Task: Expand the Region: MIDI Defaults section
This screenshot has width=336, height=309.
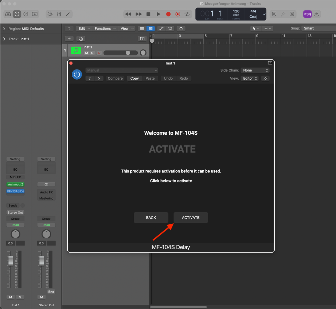Action: click(4, 29)
